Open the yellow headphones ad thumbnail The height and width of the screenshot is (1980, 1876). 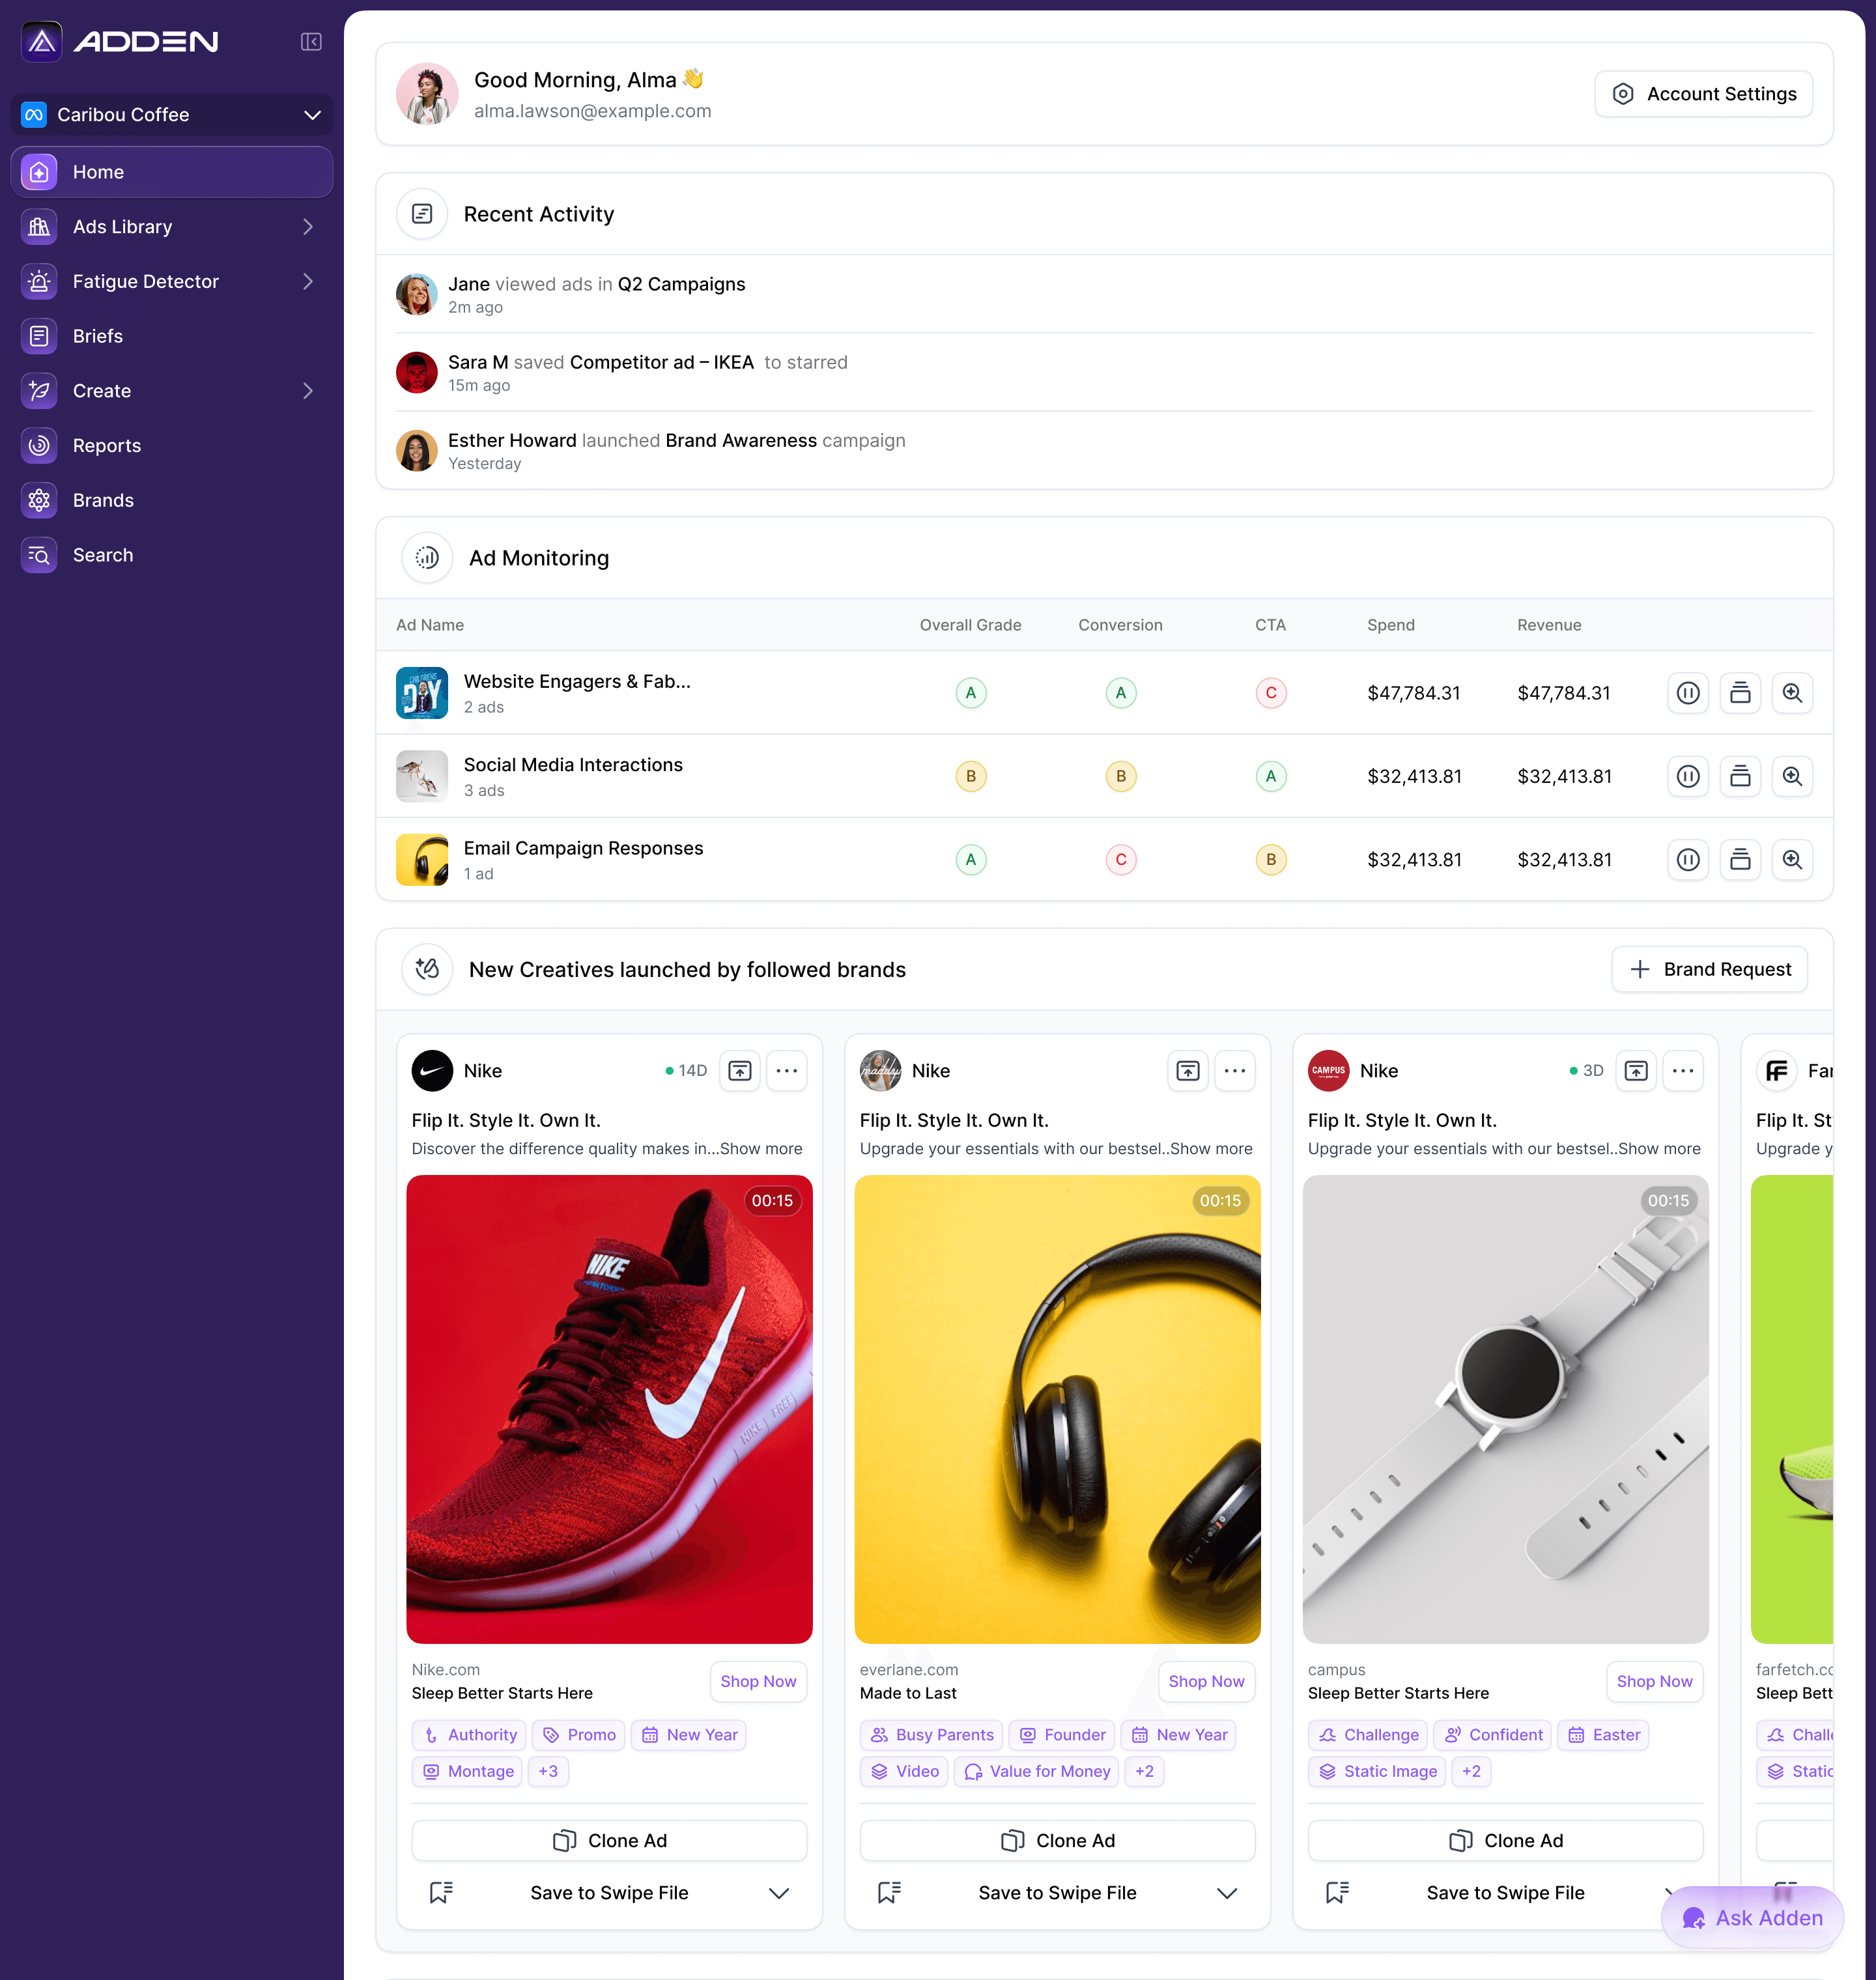coord(1057,1410)
